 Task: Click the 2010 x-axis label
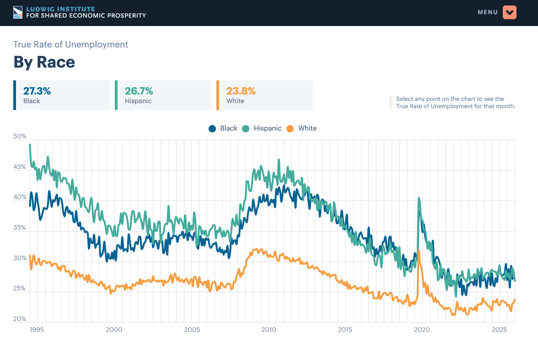(269, 330)
